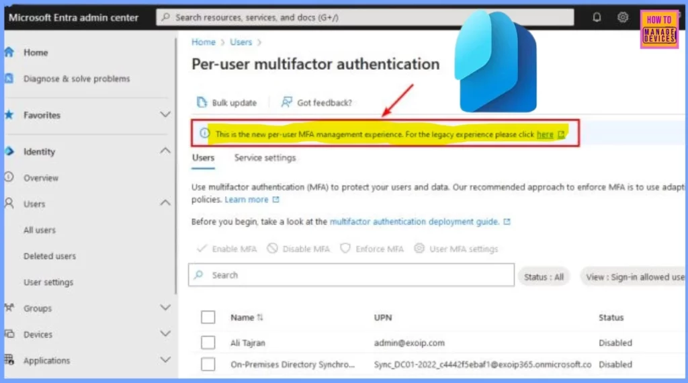Open Deleted users in sidebar
The height and width of the screenshot is (383, 688).
click(x=50, y=256)
